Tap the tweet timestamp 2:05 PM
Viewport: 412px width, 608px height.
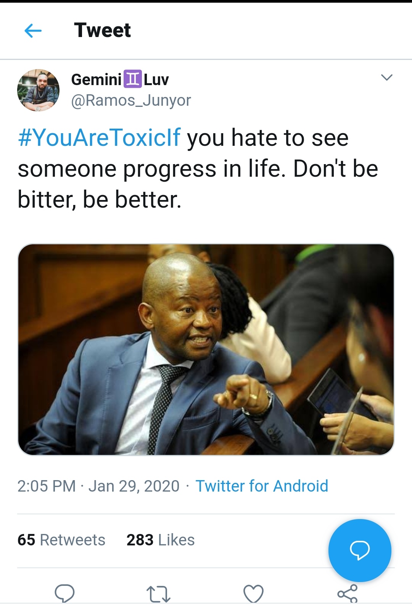[x=47, y=486]
